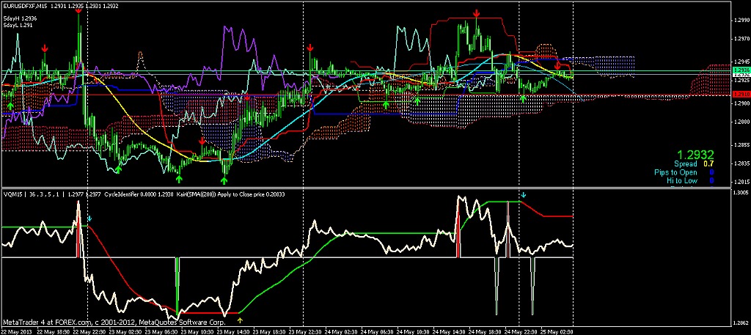Click the 1.3005 indicator scale label
The image size is (751, 335).
(x=741, y=192)
